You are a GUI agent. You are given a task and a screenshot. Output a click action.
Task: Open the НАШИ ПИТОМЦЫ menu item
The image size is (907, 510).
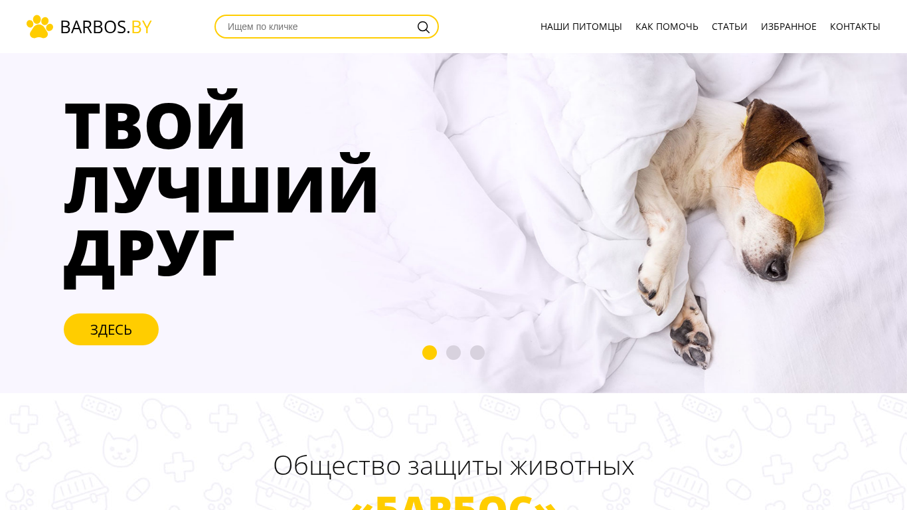pos(581,27)
